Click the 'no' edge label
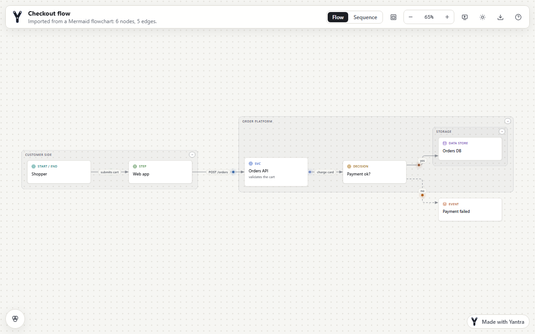This screenshot has width=535, height=334. click(422, 191)
